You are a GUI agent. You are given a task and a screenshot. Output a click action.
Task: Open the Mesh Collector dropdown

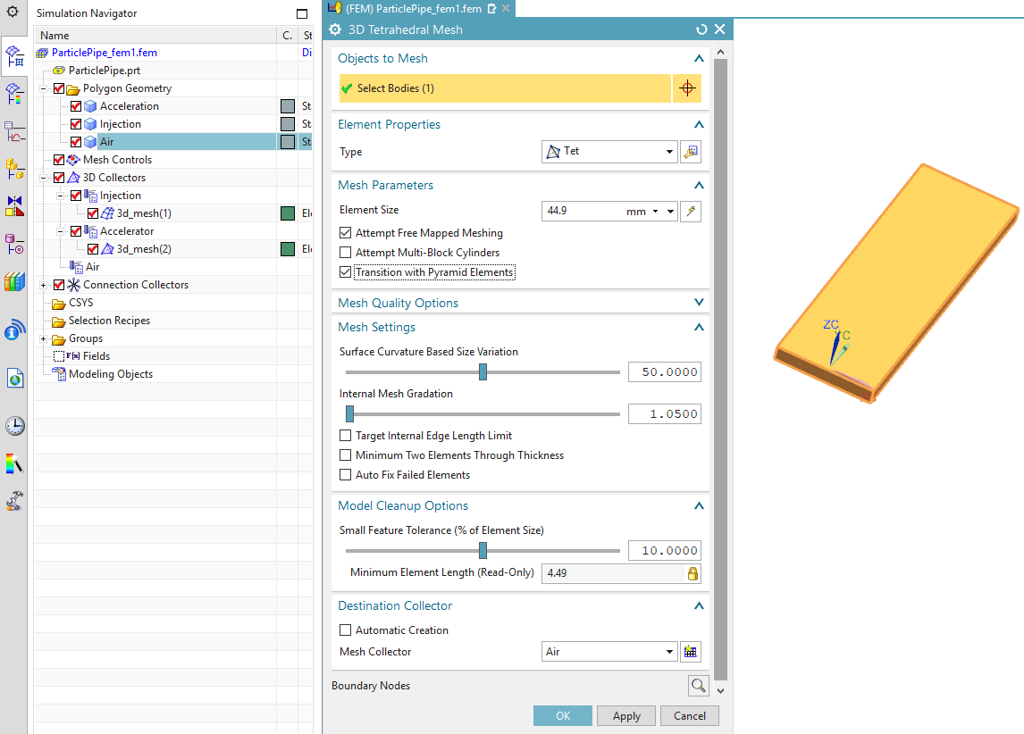(x=609, y=652)
